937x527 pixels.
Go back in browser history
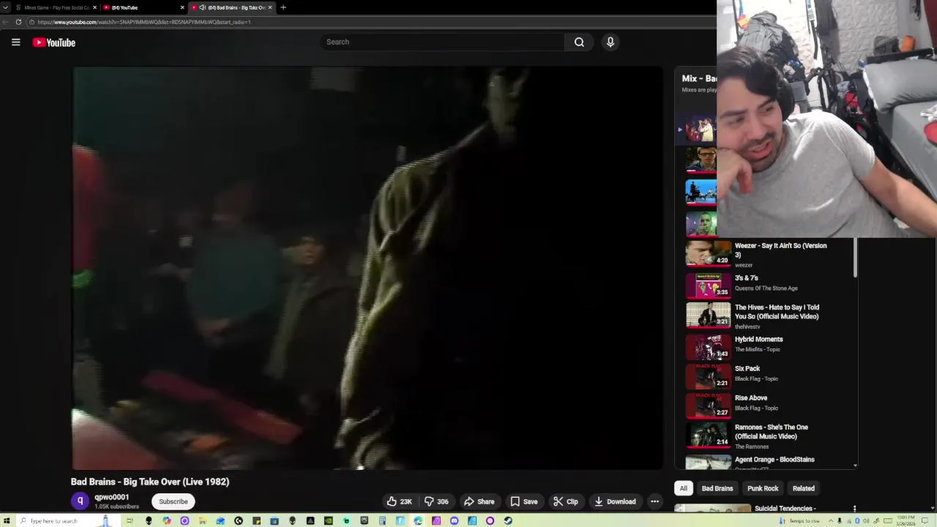tap(5, 22)
